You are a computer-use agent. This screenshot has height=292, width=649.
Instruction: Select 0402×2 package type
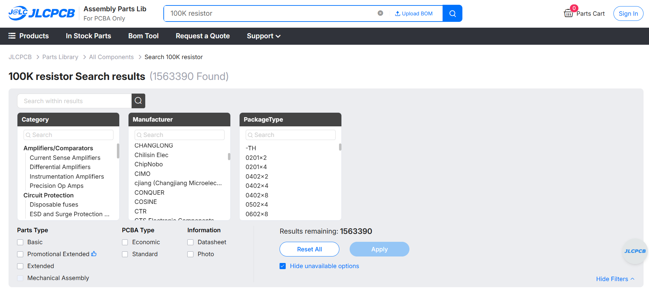[257, 177]
